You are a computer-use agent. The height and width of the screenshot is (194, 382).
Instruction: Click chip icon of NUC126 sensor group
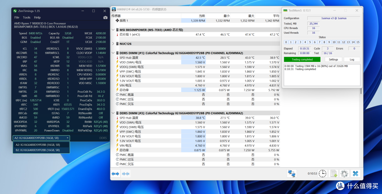(117, 44)
